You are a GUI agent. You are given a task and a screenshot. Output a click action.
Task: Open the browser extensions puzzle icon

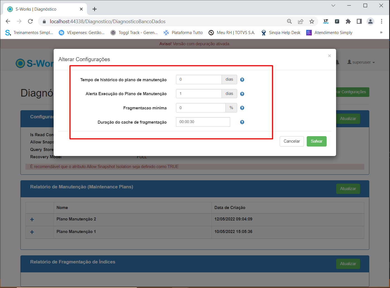click(348, 21)
